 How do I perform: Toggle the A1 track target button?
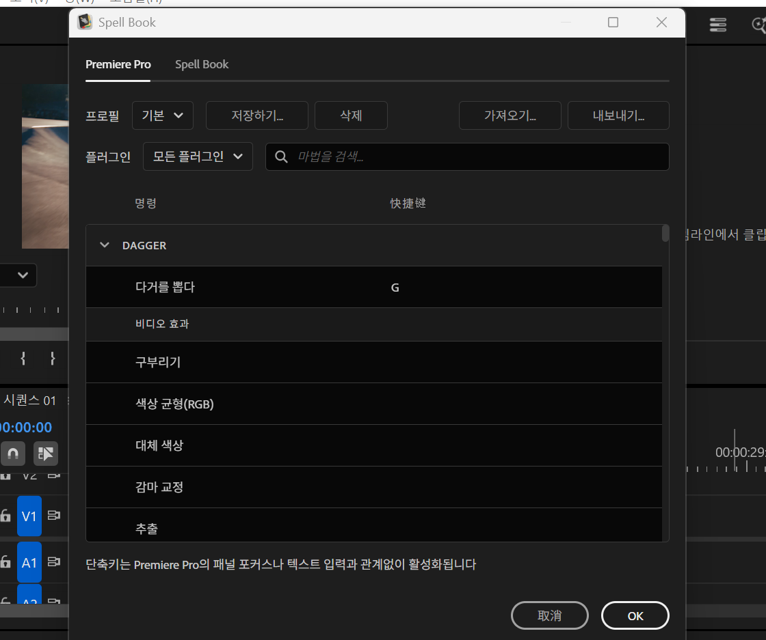click(29, 562)
